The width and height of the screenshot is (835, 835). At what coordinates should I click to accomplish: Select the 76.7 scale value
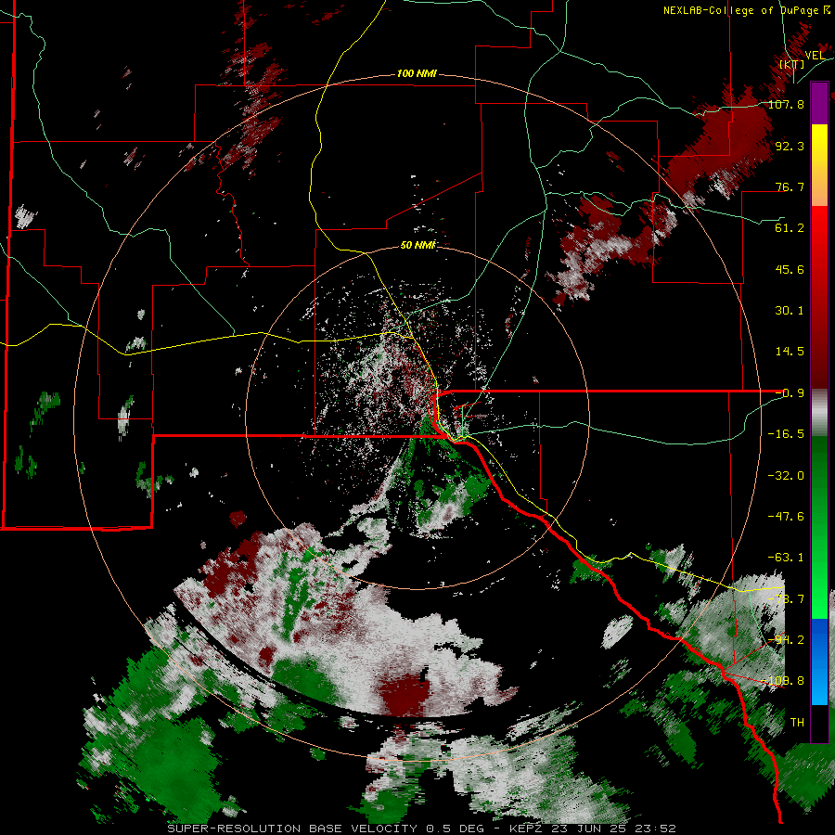point(790,186)
